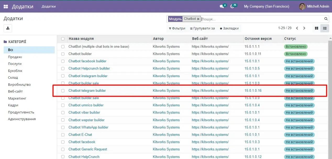Select all modules via header checkbox

[x=63, y=39]
